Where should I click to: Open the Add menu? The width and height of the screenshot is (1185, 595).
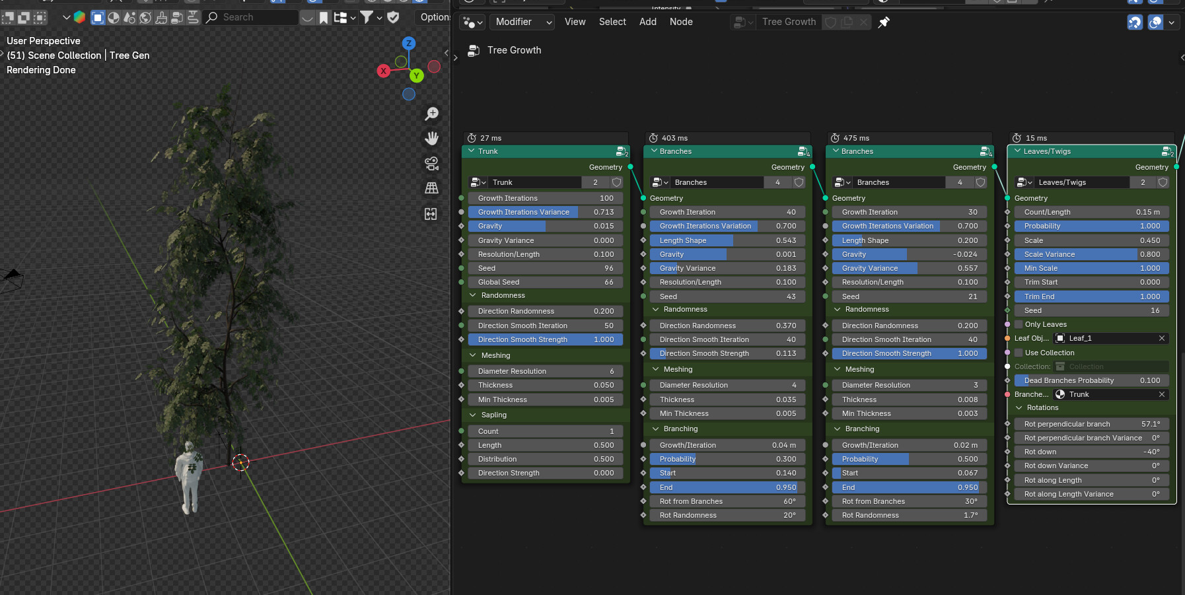(x=648, y=22)
